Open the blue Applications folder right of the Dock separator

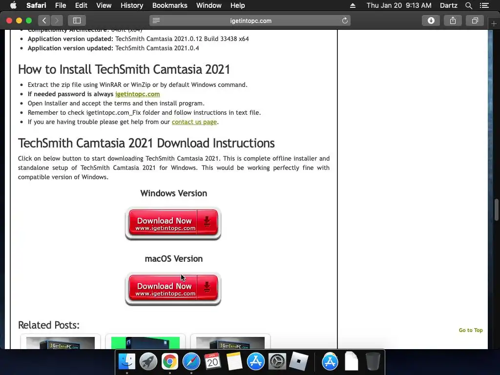pos(330,362)
